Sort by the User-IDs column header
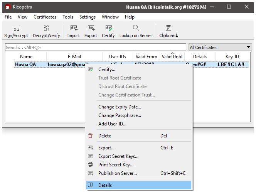The image size is (256, 193). (x=118, y=57)
